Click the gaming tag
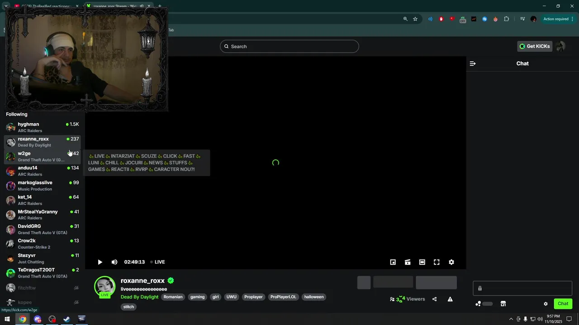This screenshot has width=579, height=325. [x=197, y=297]
